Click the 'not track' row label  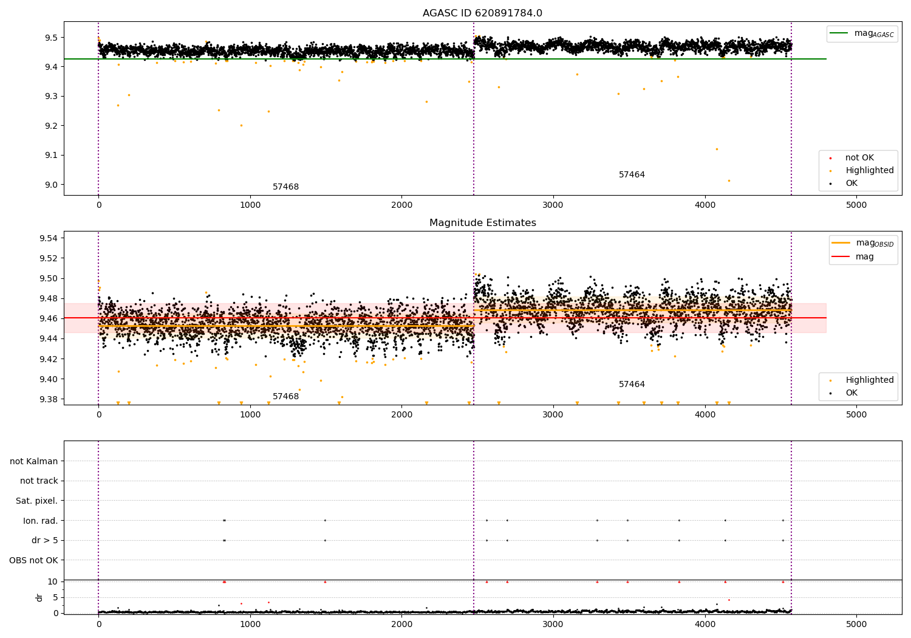39,481
